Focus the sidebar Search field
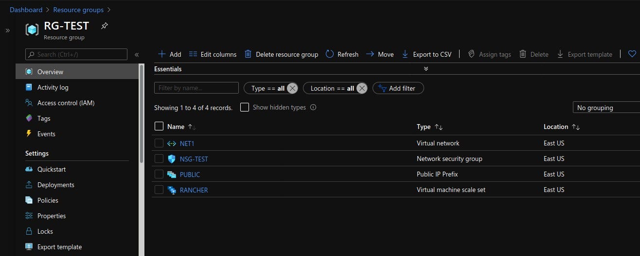 [76, 54]
